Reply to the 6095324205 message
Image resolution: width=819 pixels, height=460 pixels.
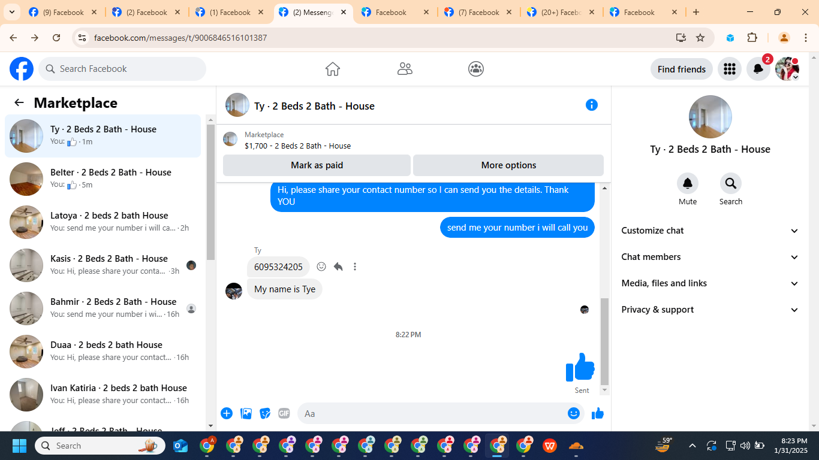338,267
